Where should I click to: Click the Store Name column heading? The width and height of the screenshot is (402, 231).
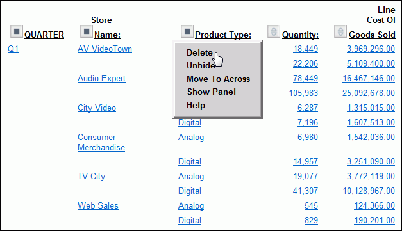click(x=107, y=35)
